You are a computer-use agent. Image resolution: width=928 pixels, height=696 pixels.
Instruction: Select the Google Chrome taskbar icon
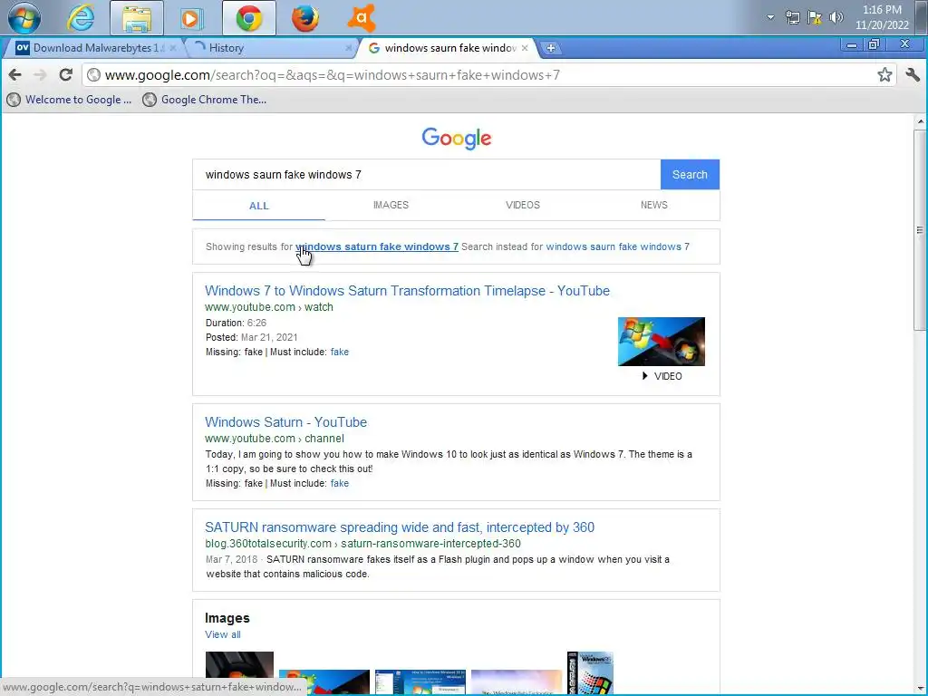tap(249, 18)
